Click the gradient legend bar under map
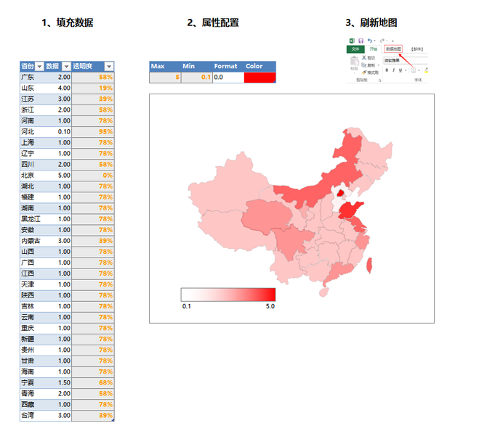 (228, 295)
